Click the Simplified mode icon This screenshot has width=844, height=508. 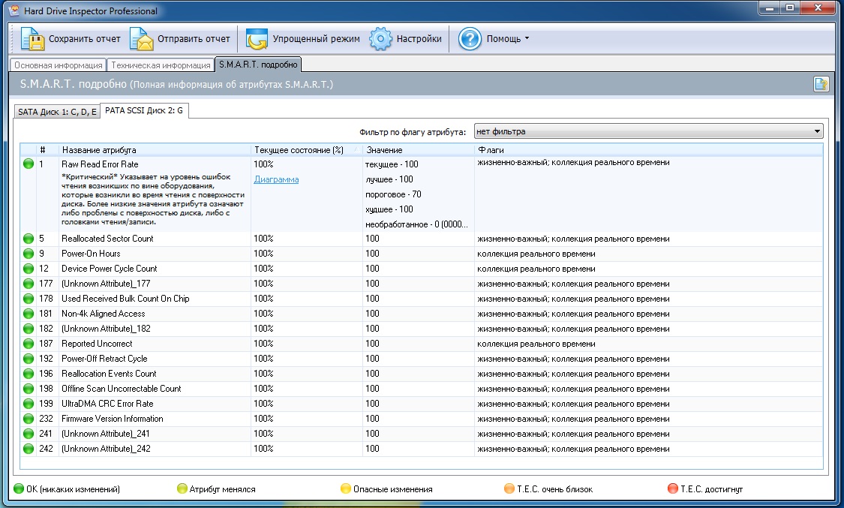click(x=257, y=39)
